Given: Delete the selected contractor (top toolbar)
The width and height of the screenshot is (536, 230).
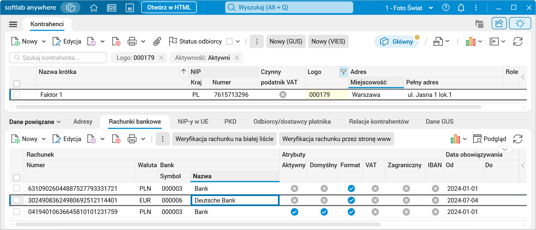Looking at the screenshot, I should [116, 42].
